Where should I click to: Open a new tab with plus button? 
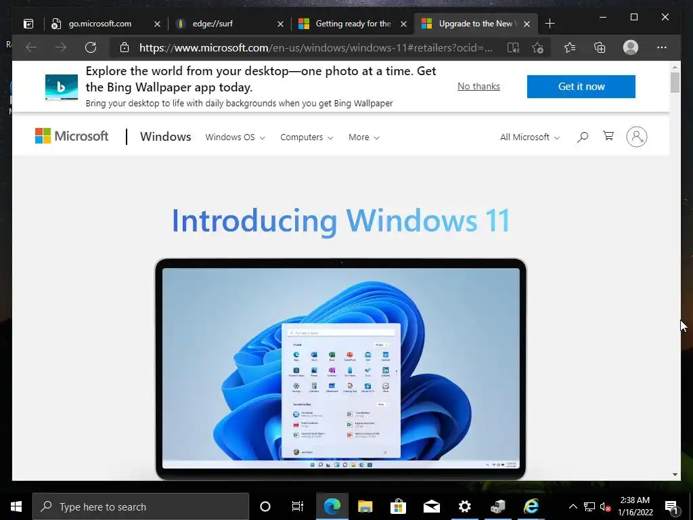(550, 24)
